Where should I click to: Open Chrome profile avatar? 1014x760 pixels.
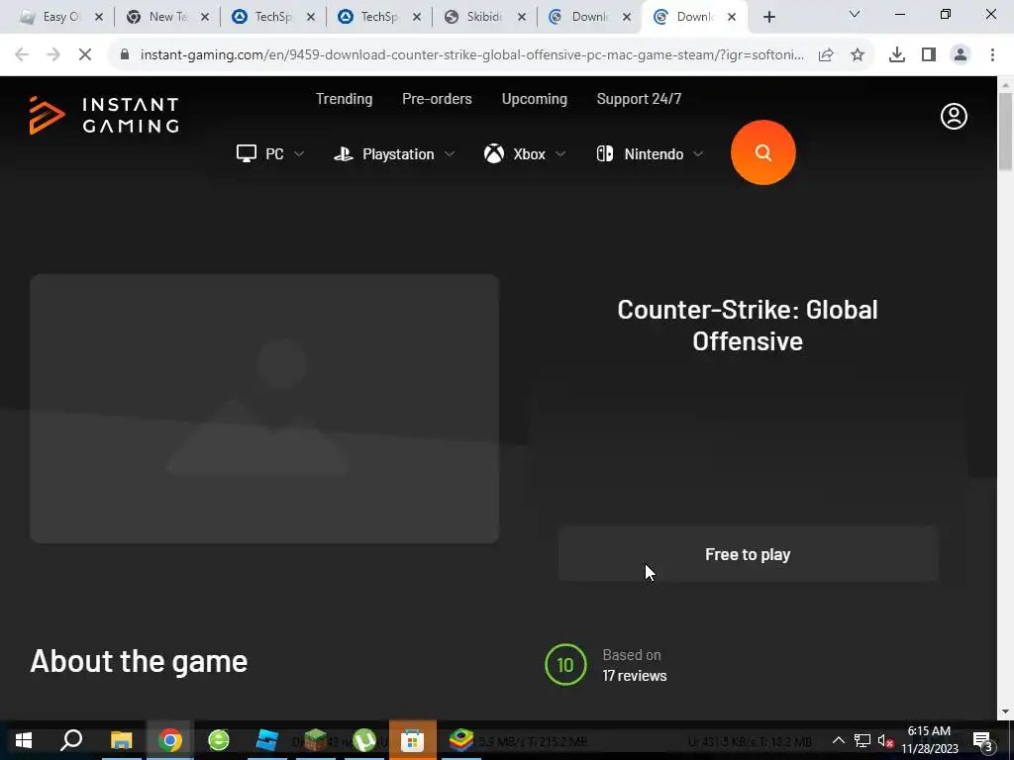[x=961, y=55]
